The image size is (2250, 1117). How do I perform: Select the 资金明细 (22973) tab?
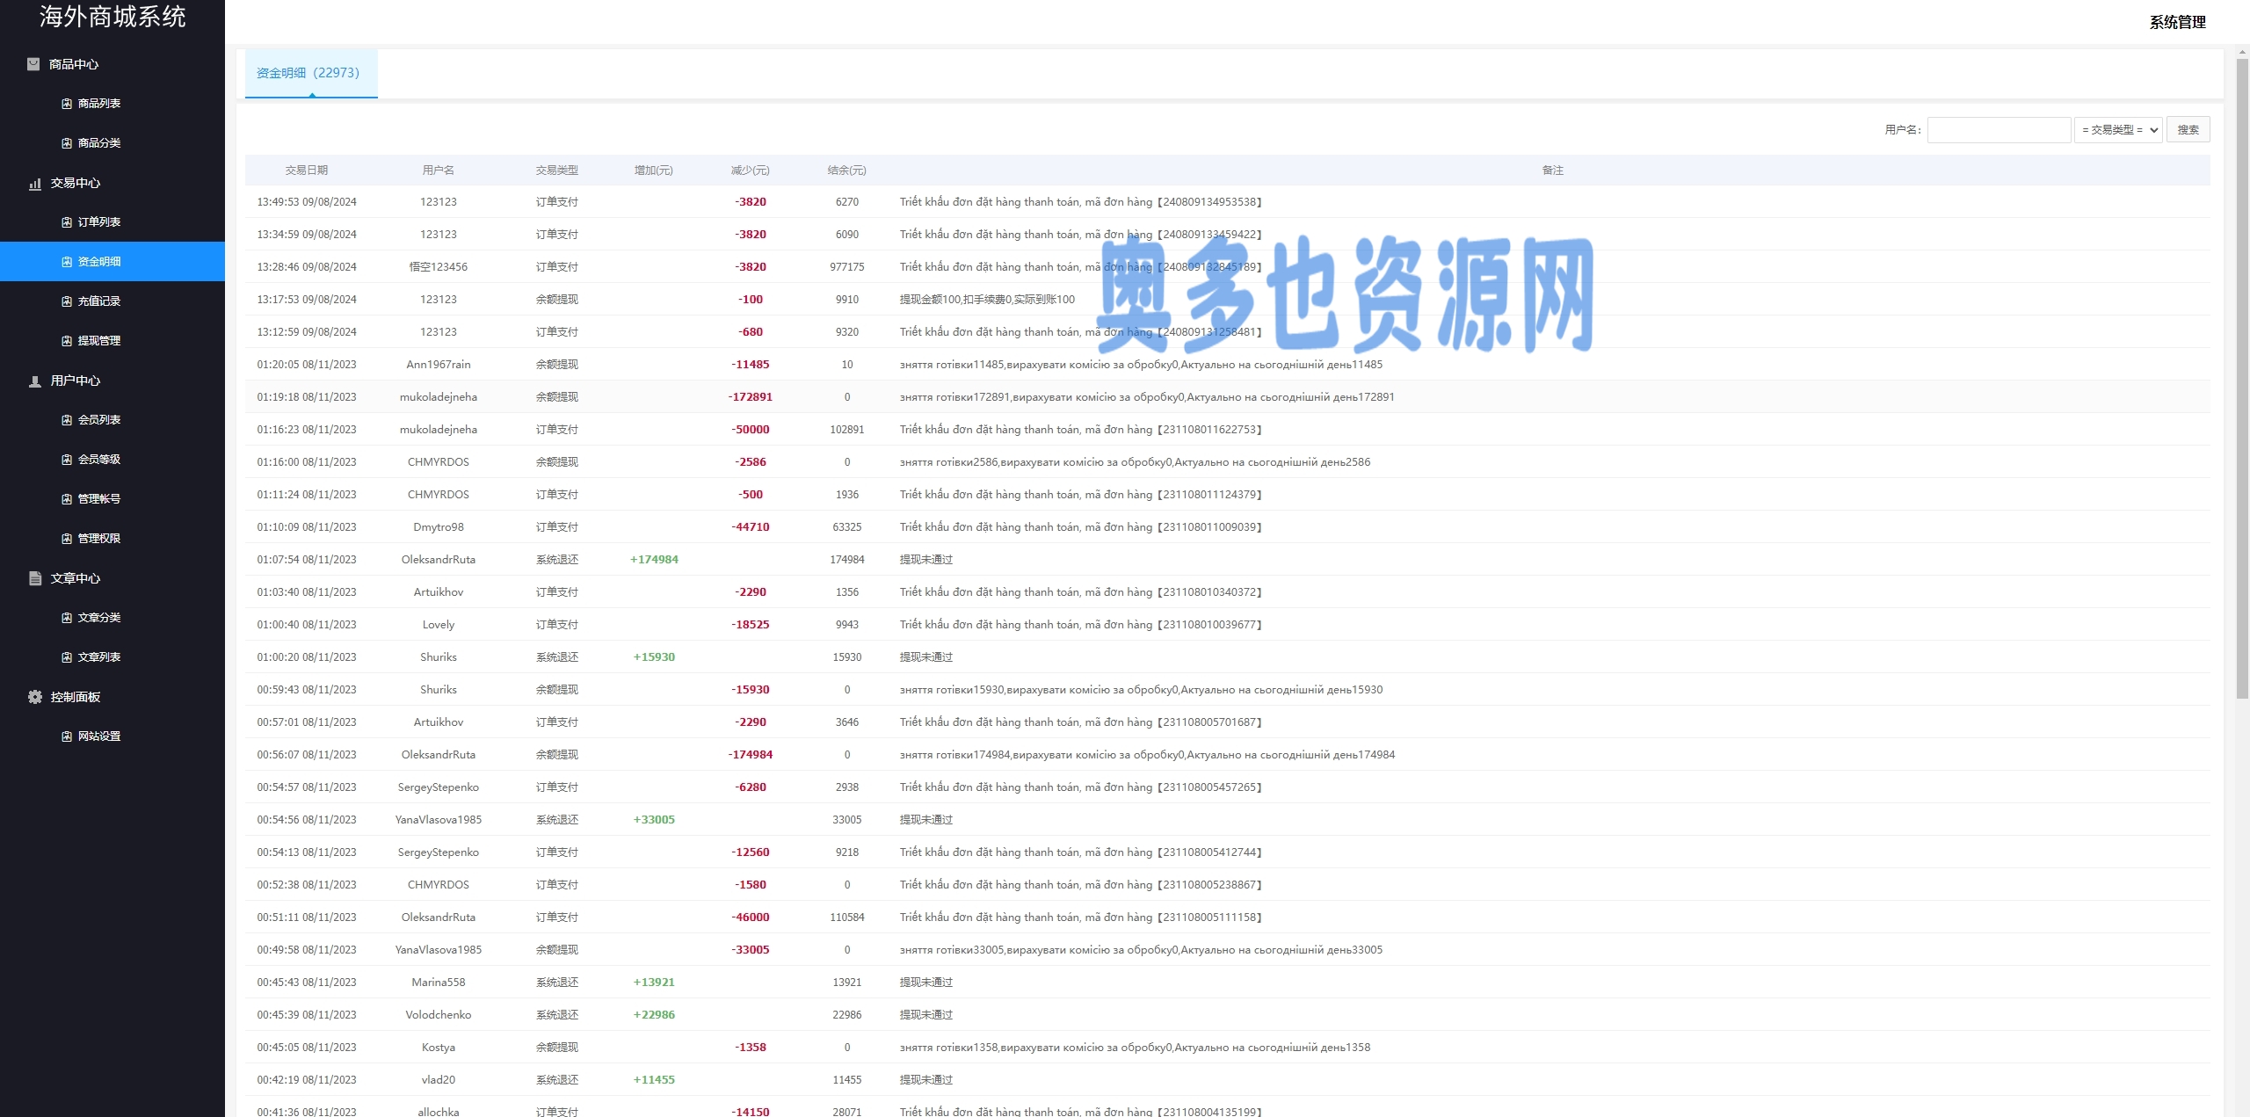point(308,73)
